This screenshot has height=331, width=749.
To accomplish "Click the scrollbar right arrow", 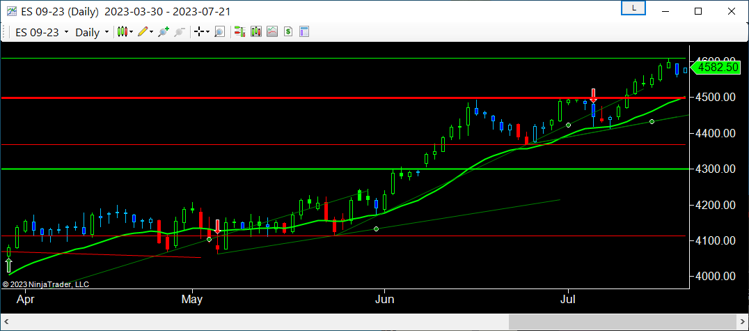I will click(x=743, y=322).
